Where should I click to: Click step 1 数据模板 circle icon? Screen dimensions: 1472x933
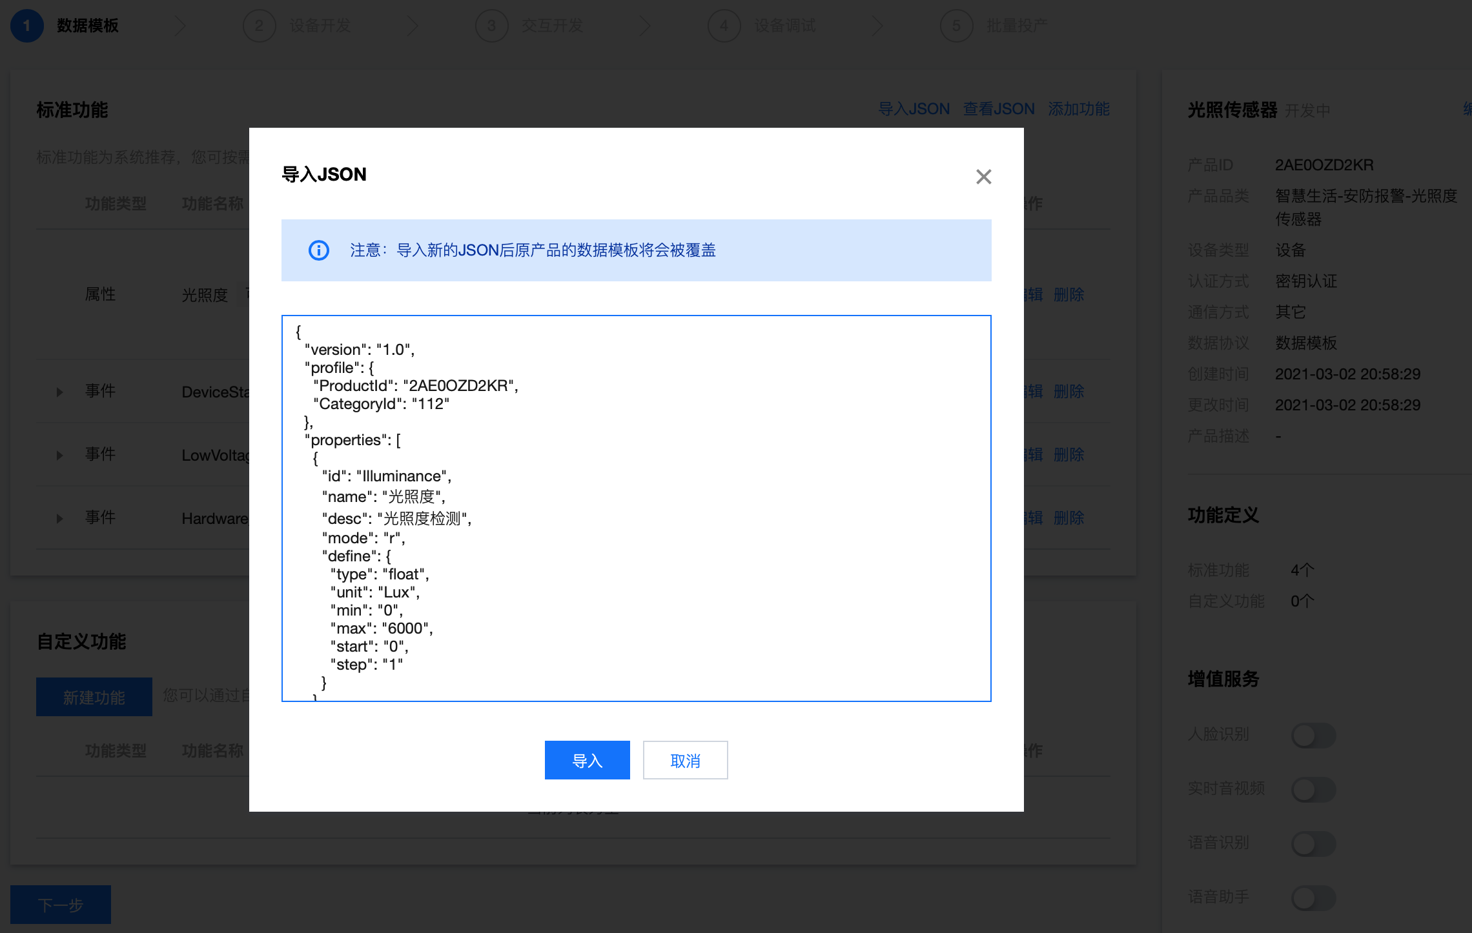pyautogui.click(x=26, y=26)
